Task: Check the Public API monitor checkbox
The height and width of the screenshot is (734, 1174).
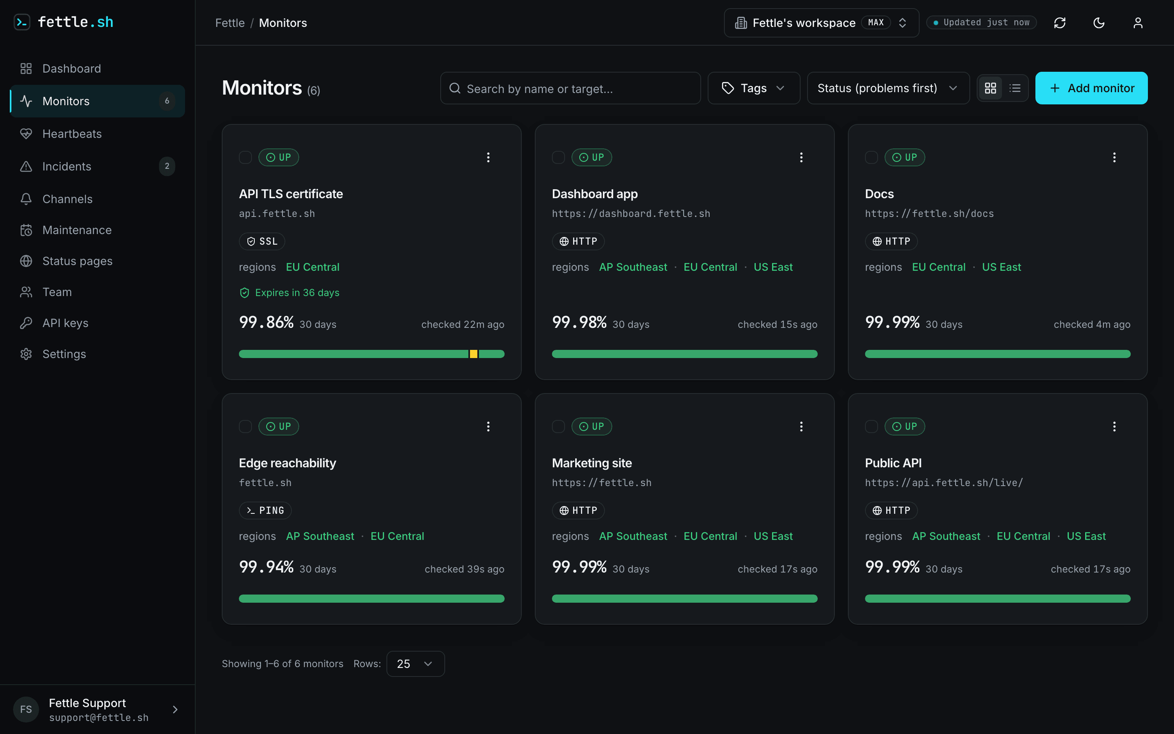Action: point(871,426)
